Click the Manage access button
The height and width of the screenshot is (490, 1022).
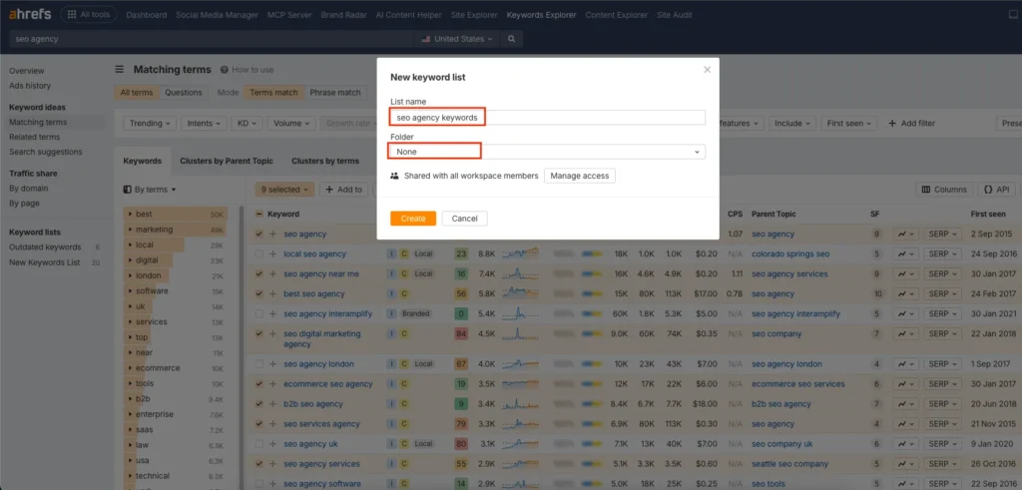[580, 176]
